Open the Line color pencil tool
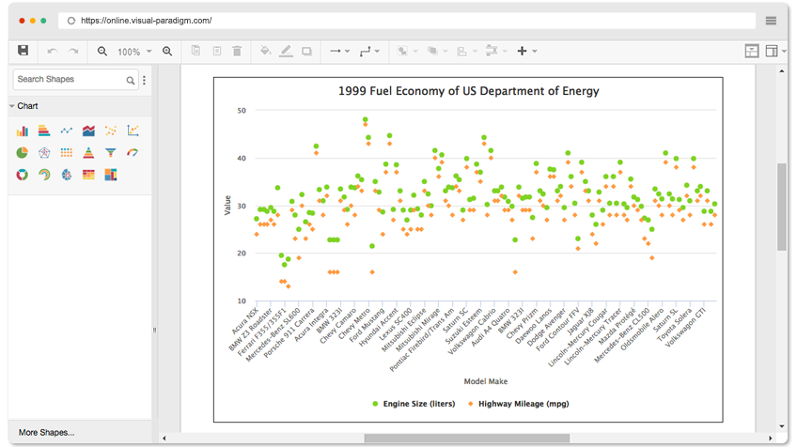This screenshot has height=447, width=797. point(286,51)
